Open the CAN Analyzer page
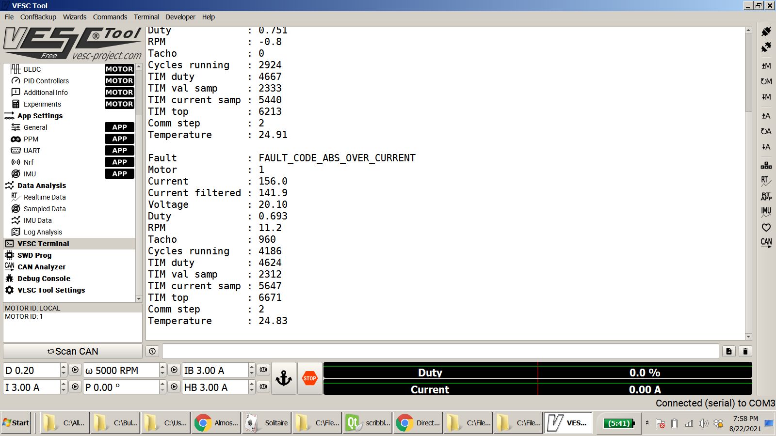776x436 pixels. pos(69,267)
